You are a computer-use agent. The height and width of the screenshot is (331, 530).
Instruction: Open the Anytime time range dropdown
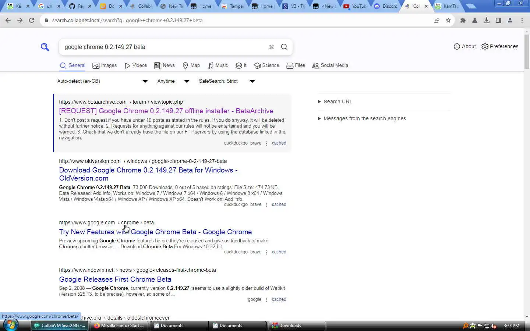[173, 81]
